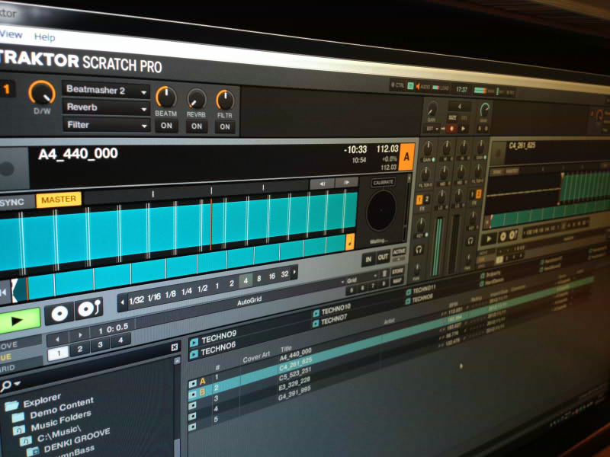Open the TECHNO10 favorite playlist

pyautogui.click(x=335, y=310)
